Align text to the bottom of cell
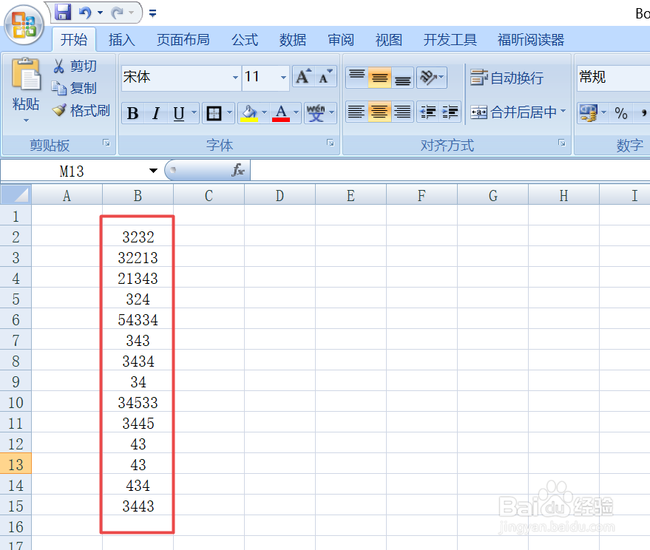 point(402,77)
